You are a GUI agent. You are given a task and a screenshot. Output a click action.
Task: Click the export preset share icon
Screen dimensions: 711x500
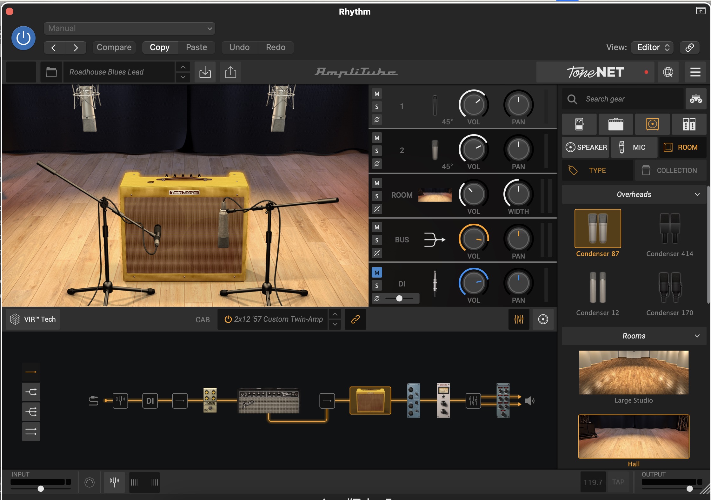pos(230,72)
